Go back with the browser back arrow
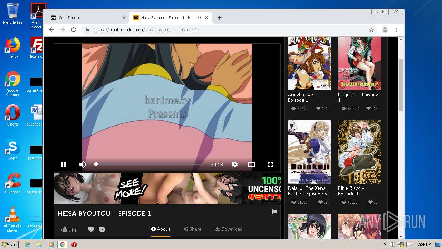 tap(51, 30)
